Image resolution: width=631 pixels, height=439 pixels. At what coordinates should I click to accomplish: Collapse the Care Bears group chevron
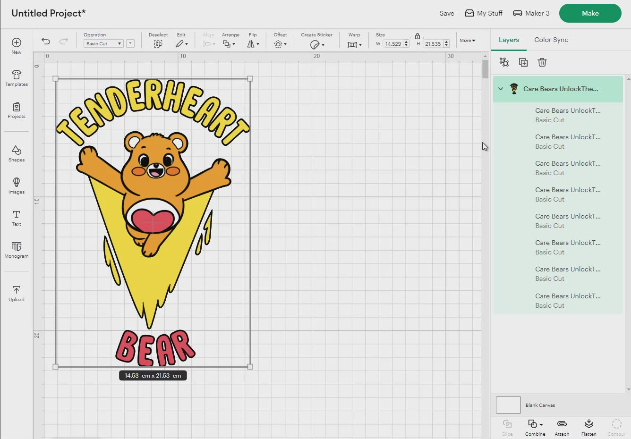tap(501, 89)
